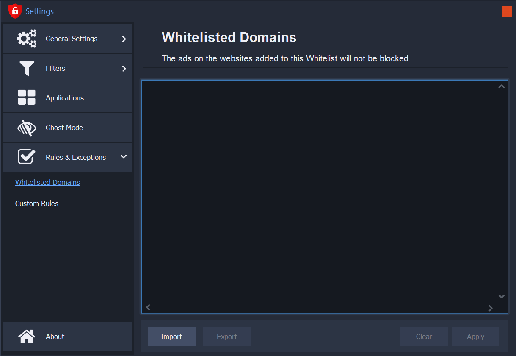Click the whitelist description text
The image size is (516, 356).
tap(285, 58)
